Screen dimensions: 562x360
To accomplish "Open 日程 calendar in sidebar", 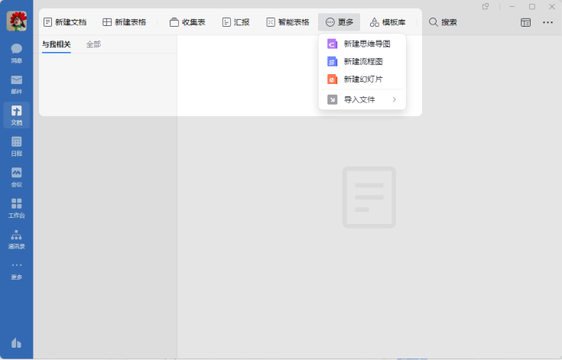I will [x=17, y=146].
